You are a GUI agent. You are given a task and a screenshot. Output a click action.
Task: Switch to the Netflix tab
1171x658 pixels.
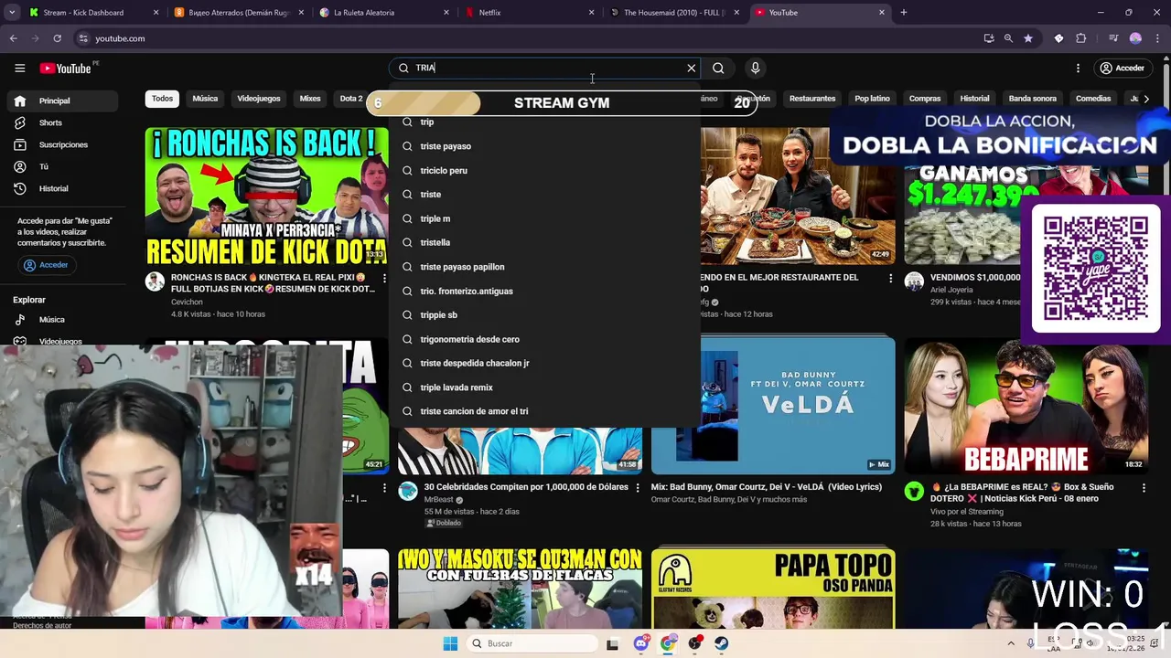click(529, 13)
